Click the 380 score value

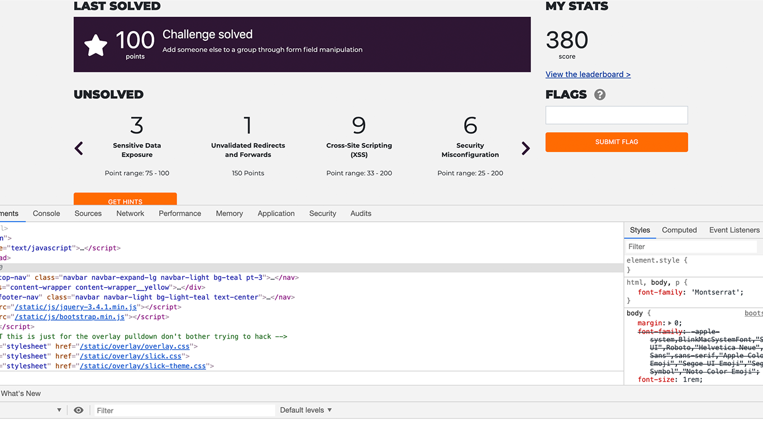567,40
